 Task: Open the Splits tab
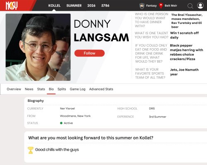[62, 89]
